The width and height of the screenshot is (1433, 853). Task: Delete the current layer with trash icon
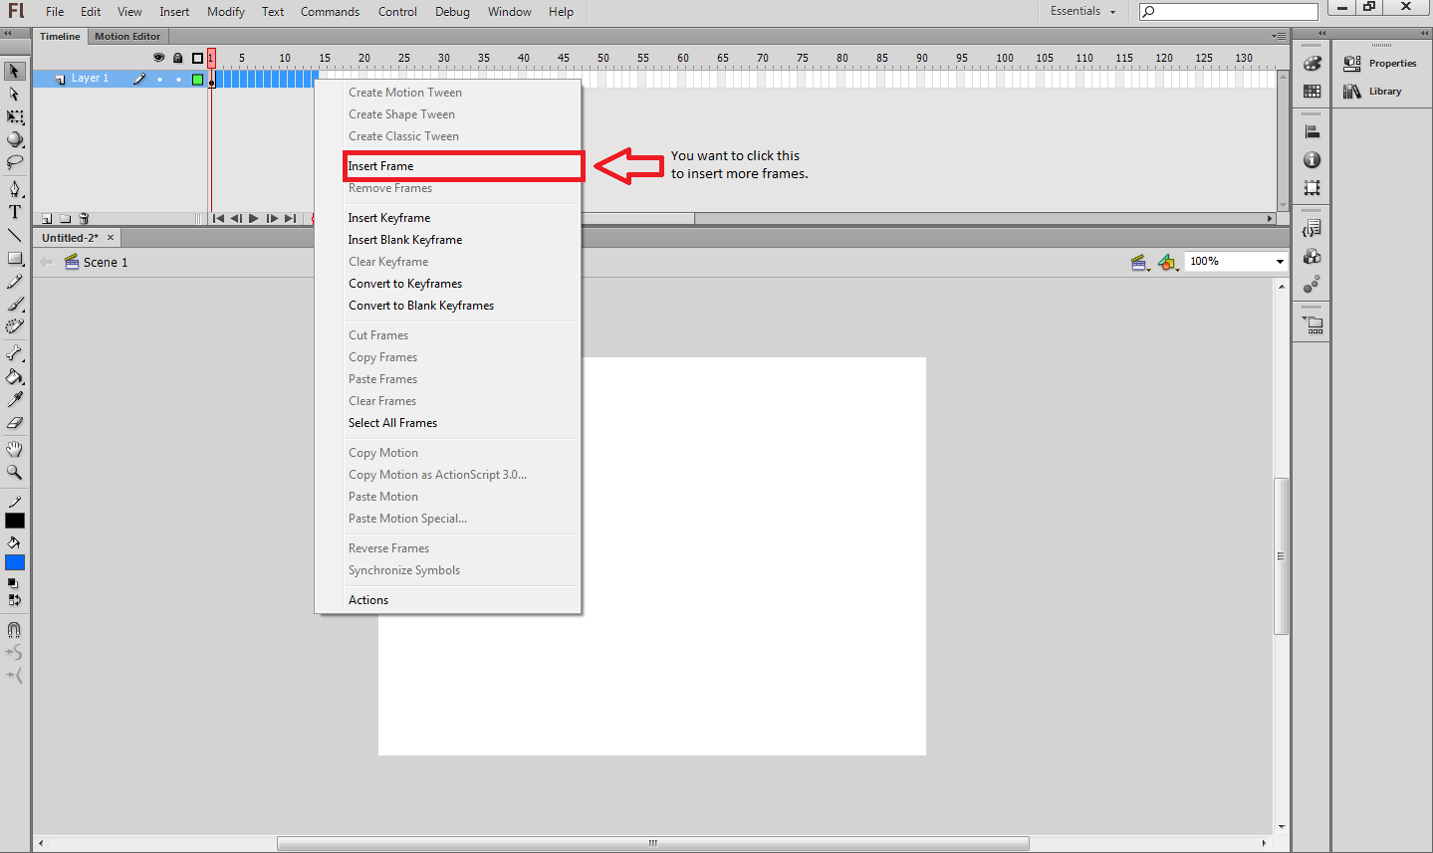point(83,217)
